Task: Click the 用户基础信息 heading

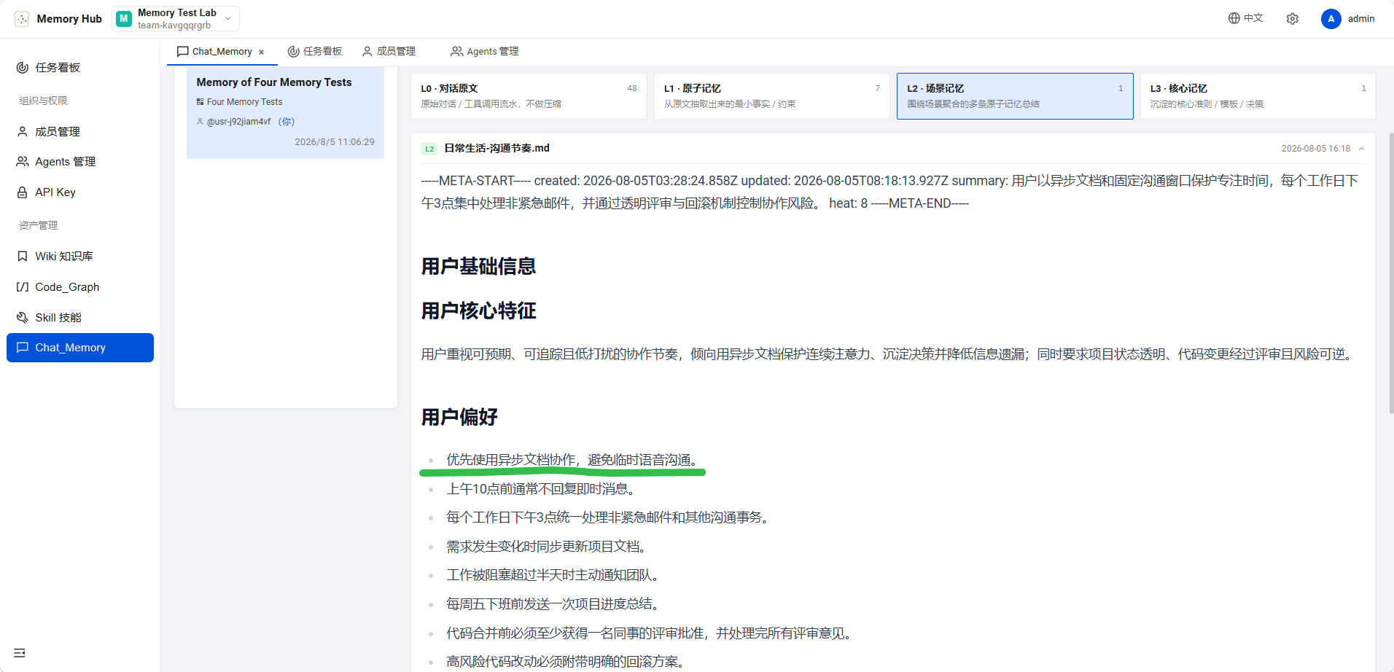Action: (479, 267)
